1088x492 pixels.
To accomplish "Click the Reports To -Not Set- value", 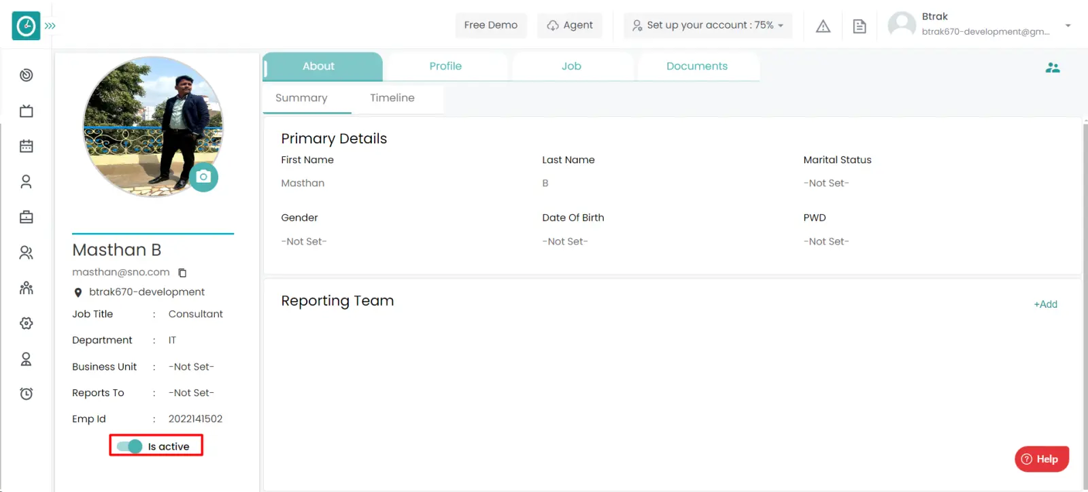I will click(x=191, y=393).
